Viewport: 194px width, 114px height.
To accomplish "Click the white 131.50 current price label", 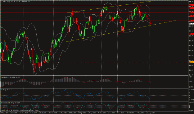I will point(191,24).
